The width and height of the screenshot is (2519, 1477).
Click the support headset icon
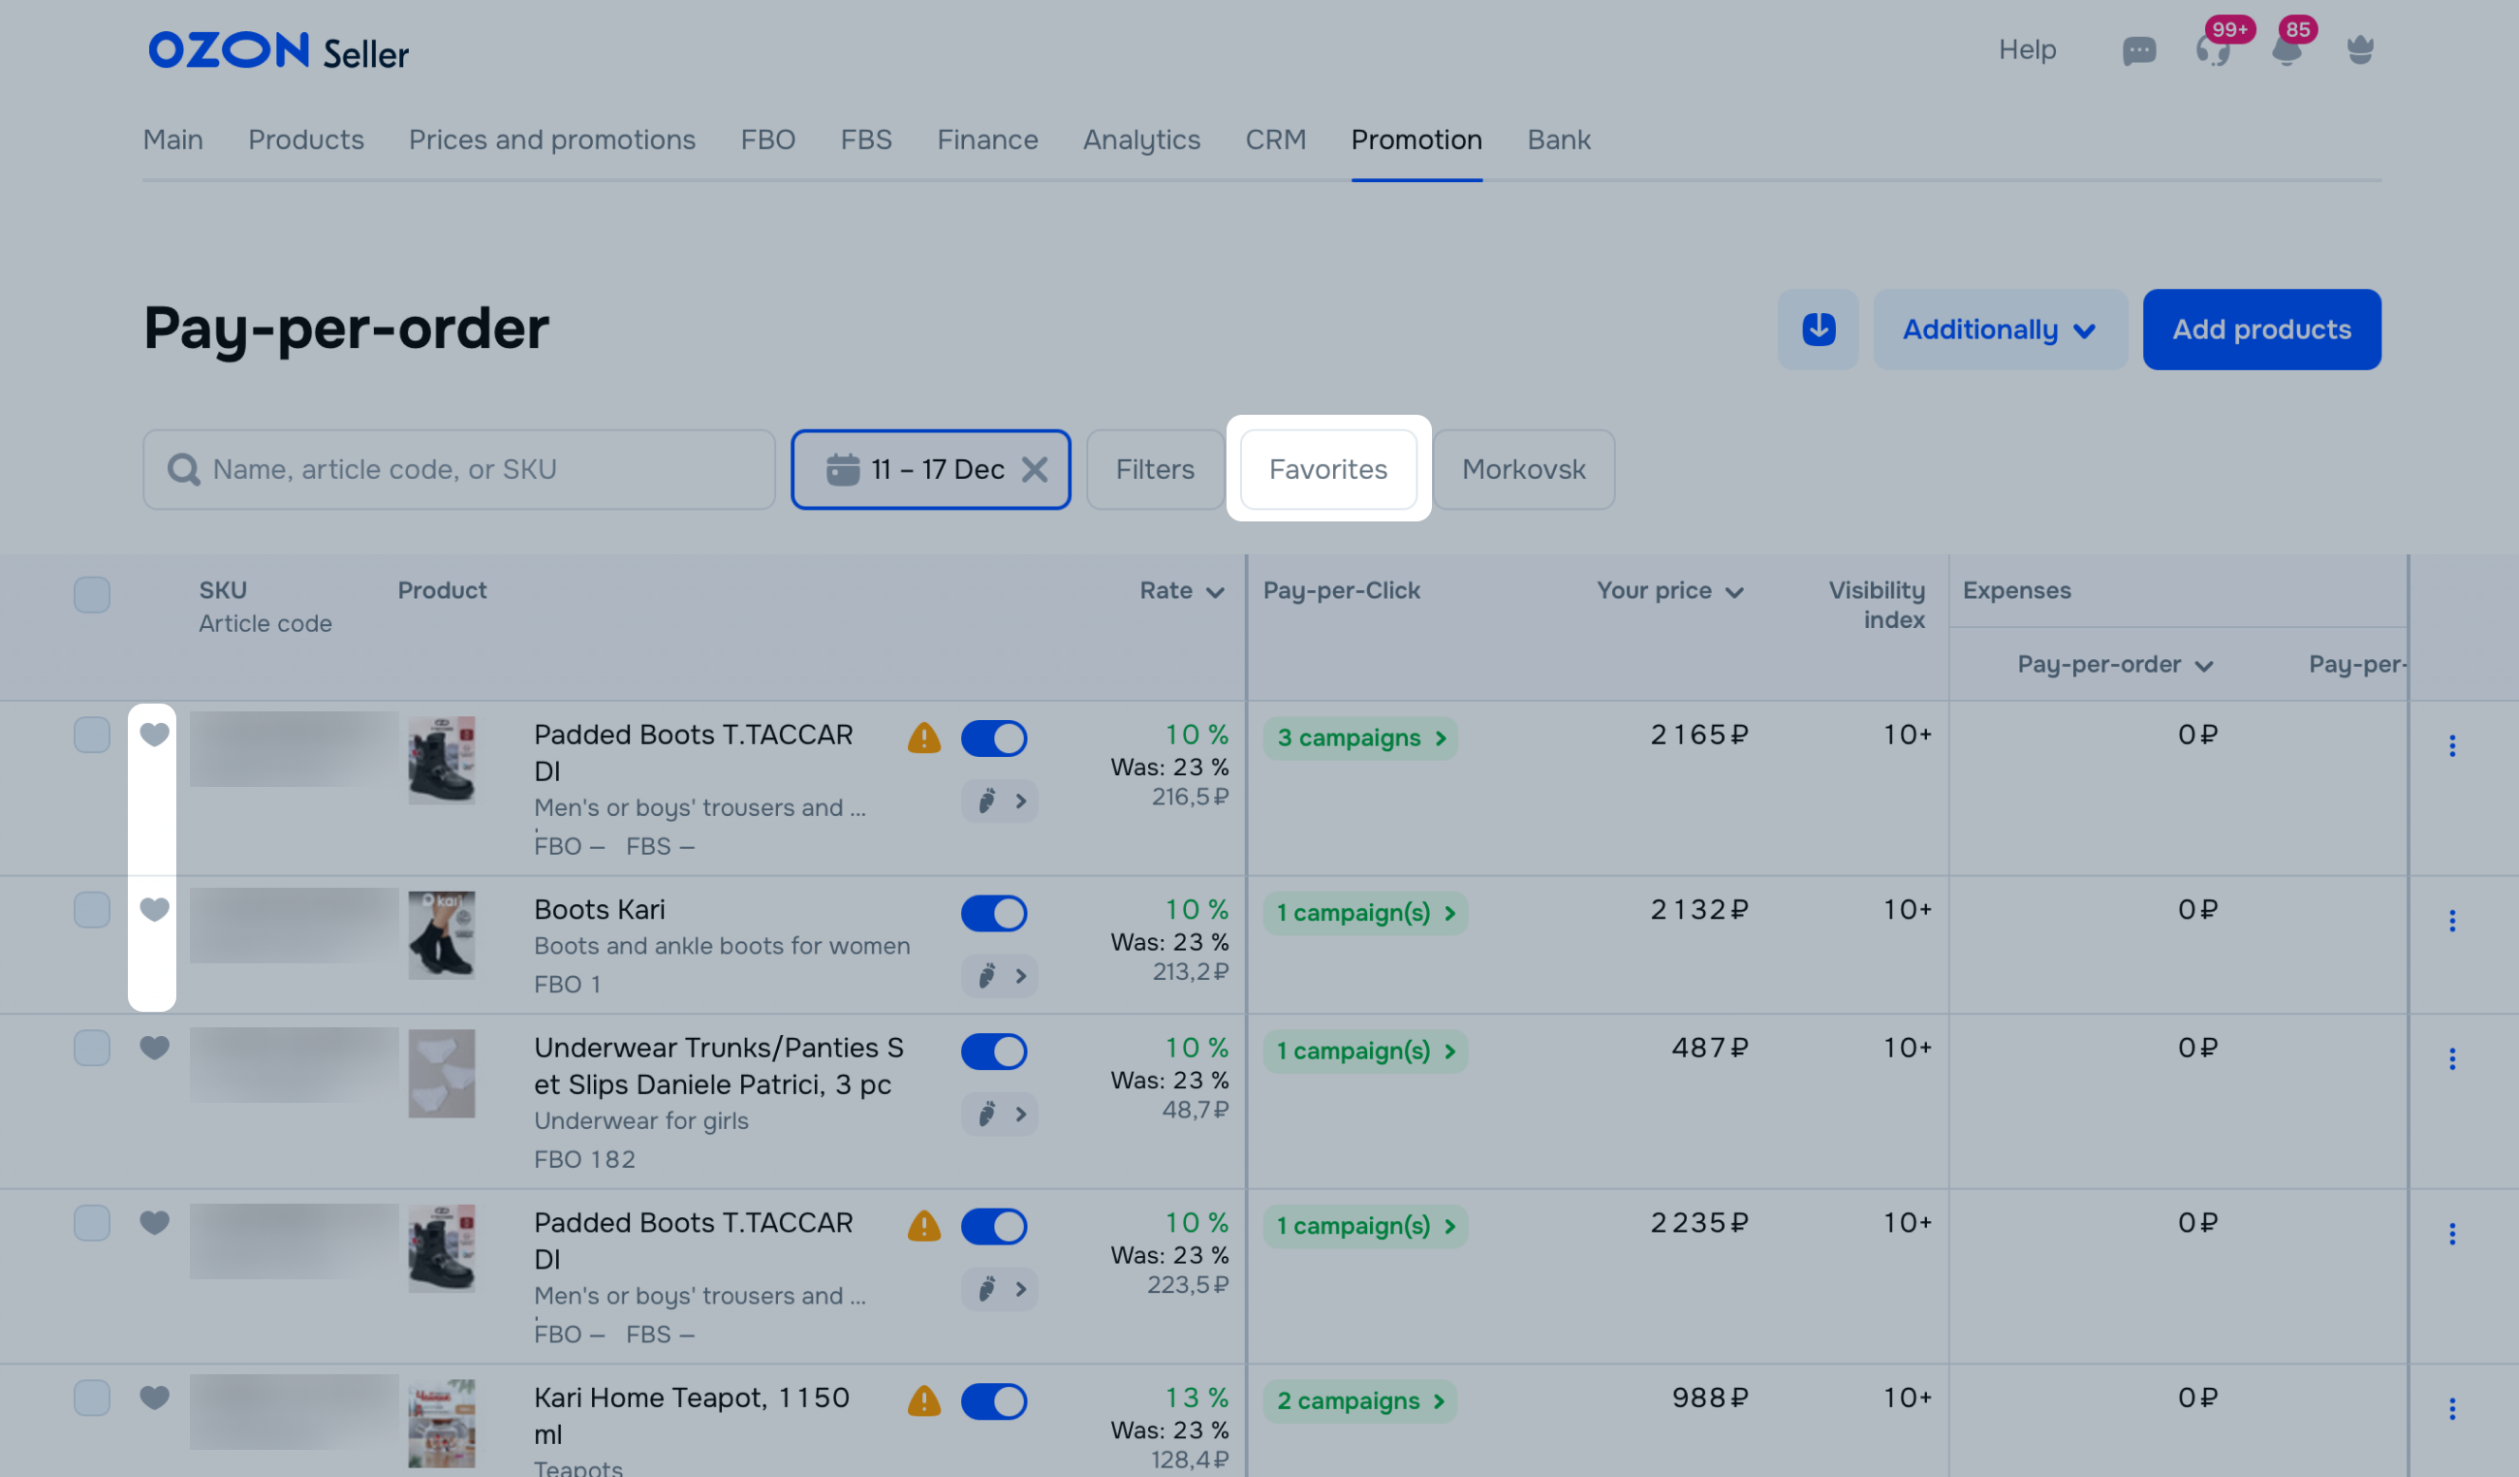(x=2212, y=50)
